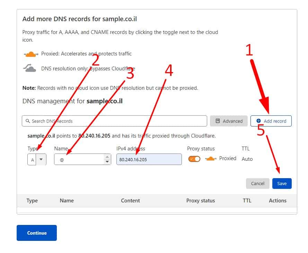Click the gray DNS-only cloud legend icon
This screenshot has width=308, height=253.
pos(30,68)
